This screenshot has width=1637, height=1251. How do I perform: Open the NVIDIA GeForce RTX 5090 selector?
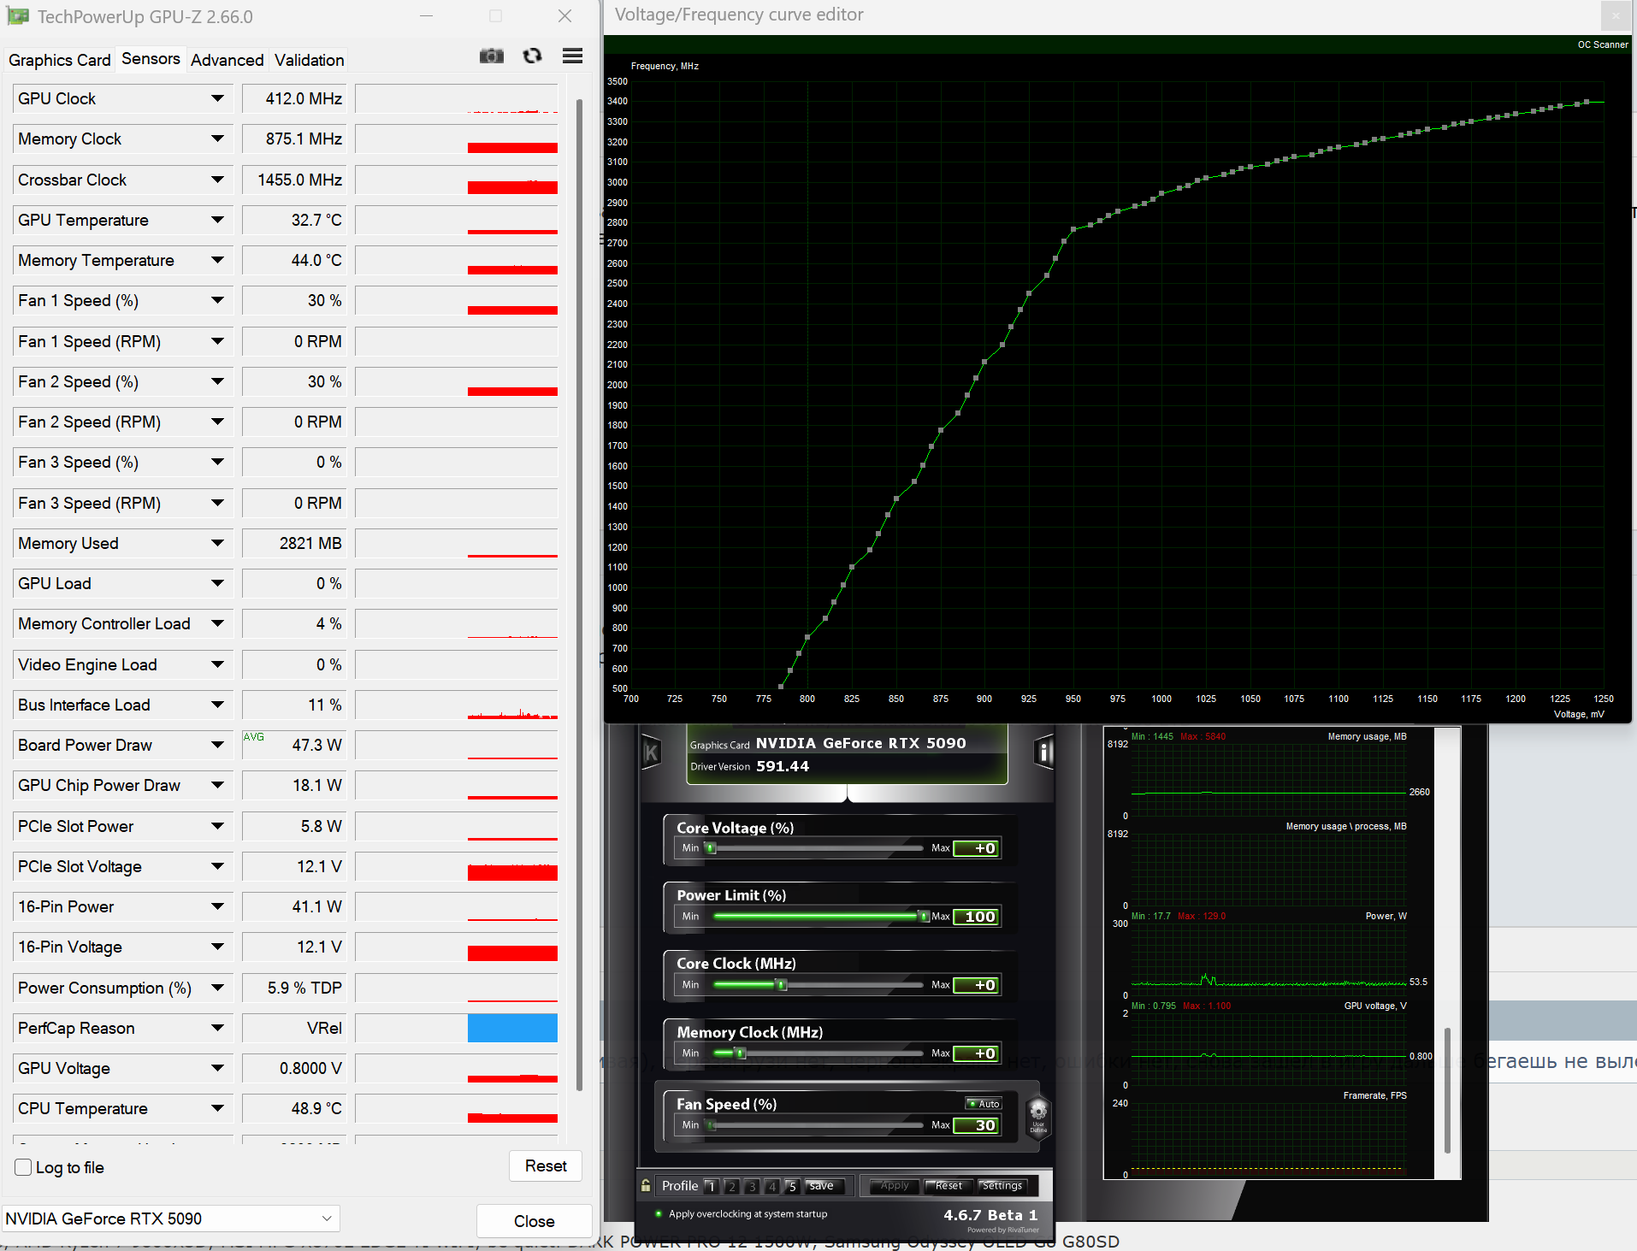170,1219
